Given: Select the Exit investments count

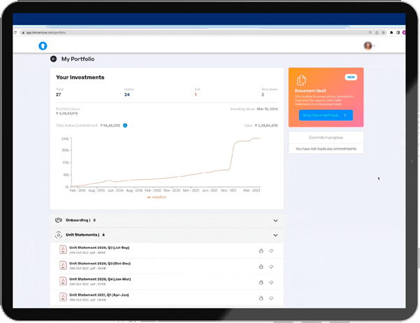Looking at the screenshot, I should point(196,94).
